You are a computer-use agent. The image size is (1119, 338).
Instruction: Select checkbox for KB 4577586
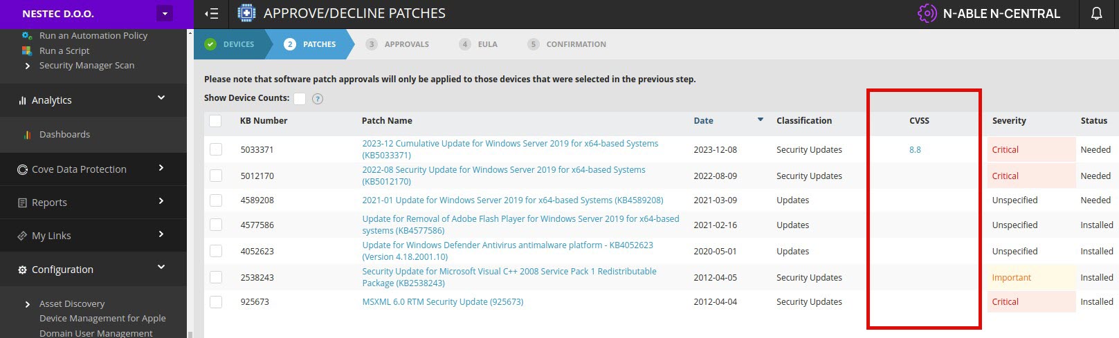pos(216,225)
